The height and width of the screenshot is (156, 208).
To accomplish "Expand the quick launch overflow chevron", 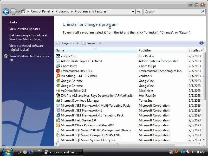I will click(x=38, y=151).
